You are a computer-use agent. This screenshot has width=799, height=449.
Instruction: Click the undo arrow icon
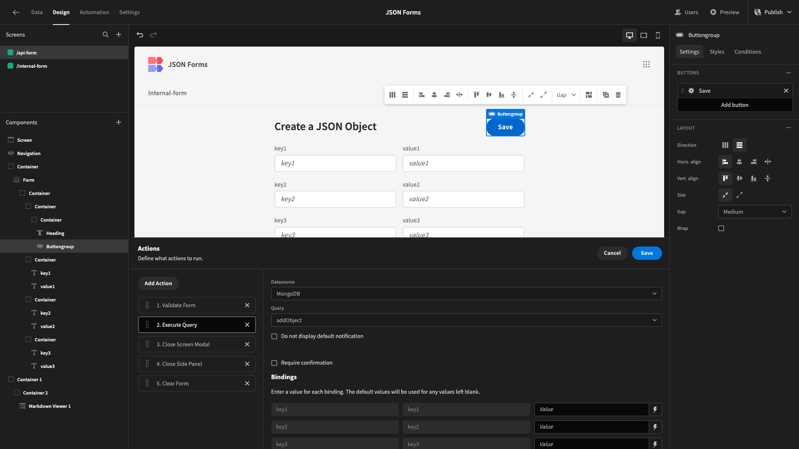pos(140,35)
